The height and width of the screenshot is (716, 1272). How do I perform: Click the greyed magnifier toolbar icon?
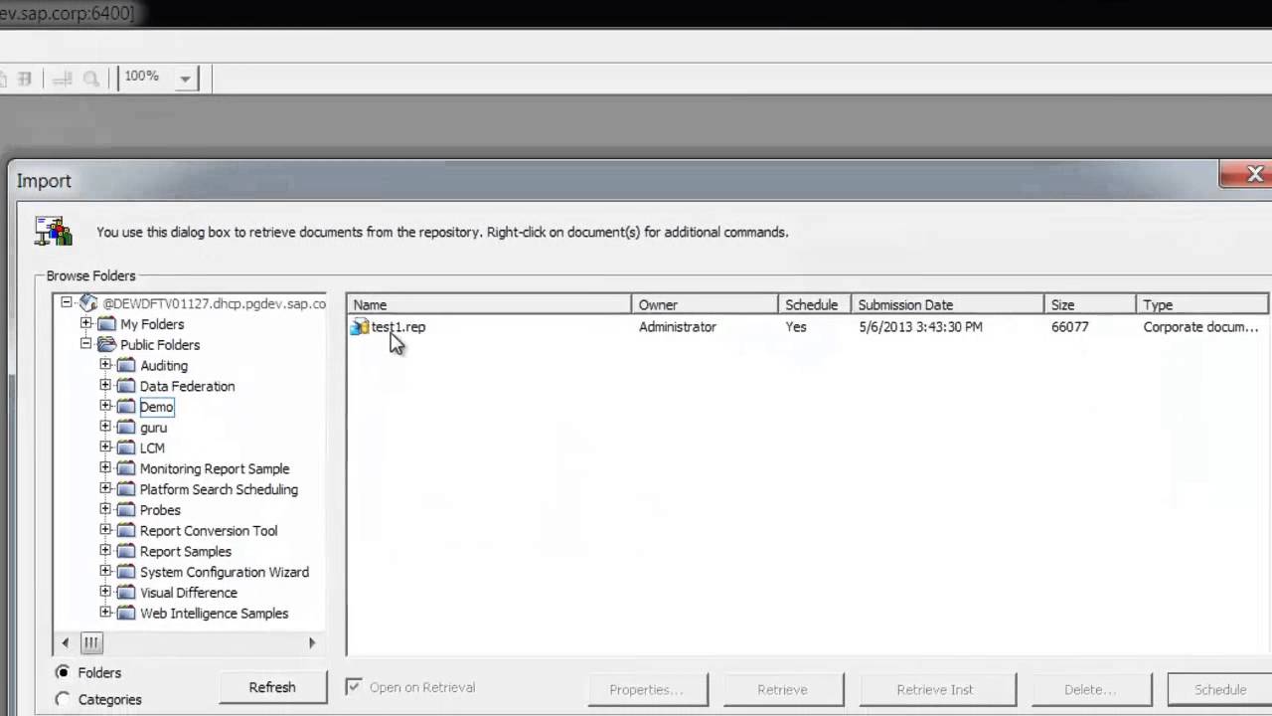[91, 78]
